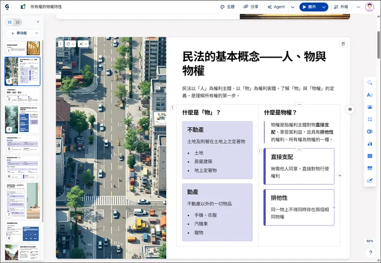This screenshot has height=263, width=381.
Task: Select slide thumbnail 7
Action: pyautogui.click(x=22, y=200)
